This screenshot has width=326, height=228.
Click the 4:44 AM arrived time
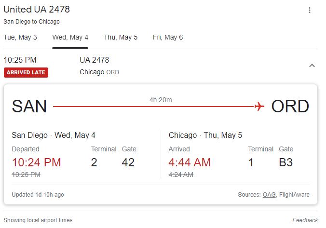(190, 162)
